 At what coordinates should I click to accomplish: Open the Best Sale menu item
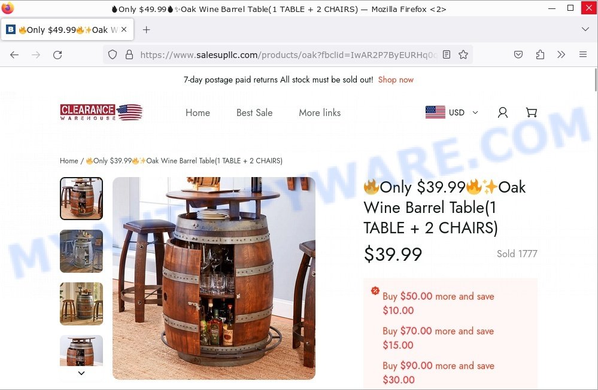tap(254, 113)
